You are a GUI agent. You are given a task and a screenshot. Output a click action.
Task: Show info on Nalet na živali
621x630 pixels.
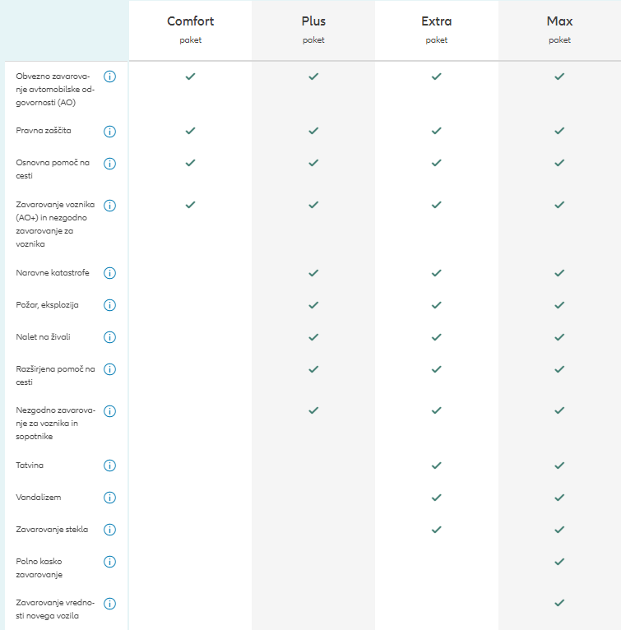pyautogui.click(x=109, y=337)
